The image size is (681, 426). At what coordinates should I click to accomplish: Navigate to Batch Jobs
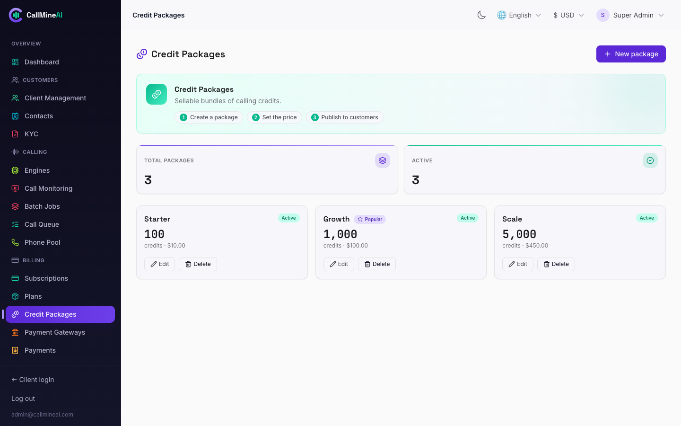[60, 206]
